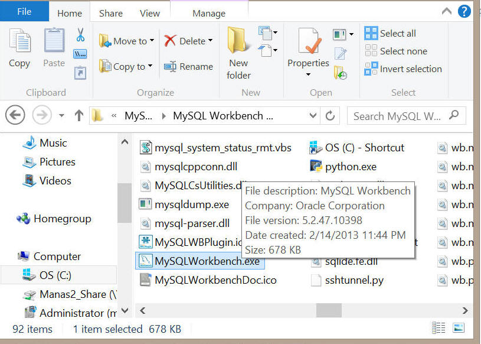This screenshot has width=481, height=344.
Task: Cut selection with the scissors icon
Action: coord(80,35)
